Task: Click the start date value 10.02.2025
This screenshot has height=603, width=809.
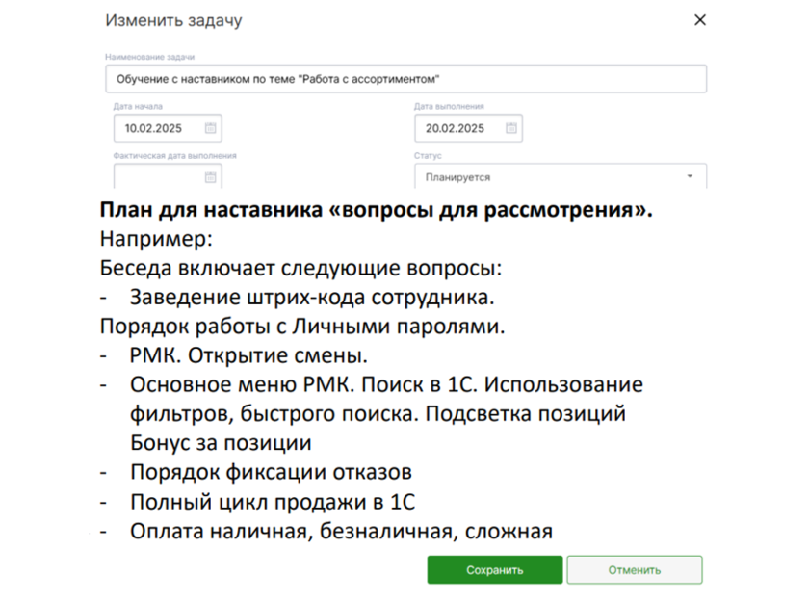Action: point(154,128)
